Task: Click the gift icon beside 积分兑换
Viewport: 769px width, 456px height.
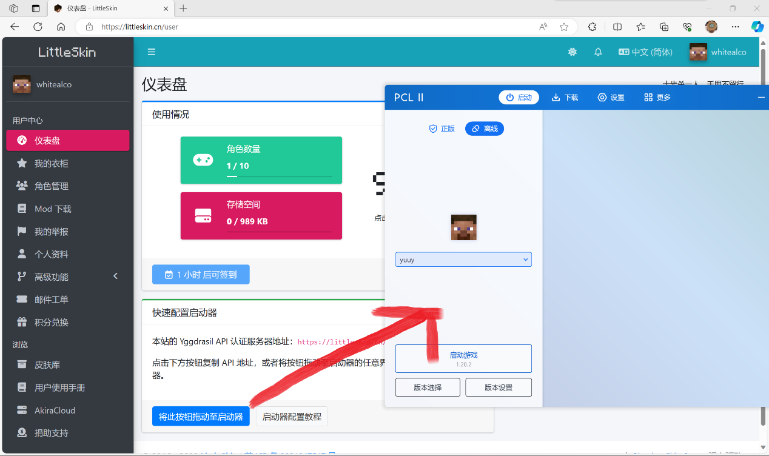Action: click(x=22, y=322)
